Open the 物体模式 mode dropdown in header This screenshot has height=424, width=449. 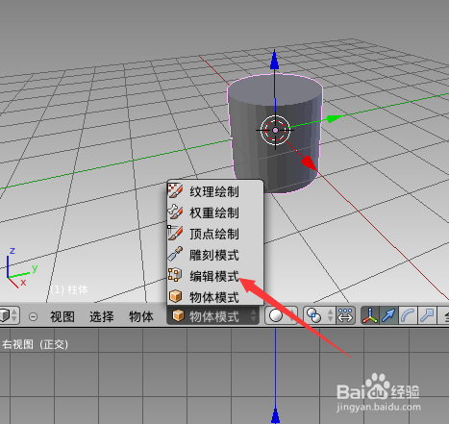tap(213, 316)
